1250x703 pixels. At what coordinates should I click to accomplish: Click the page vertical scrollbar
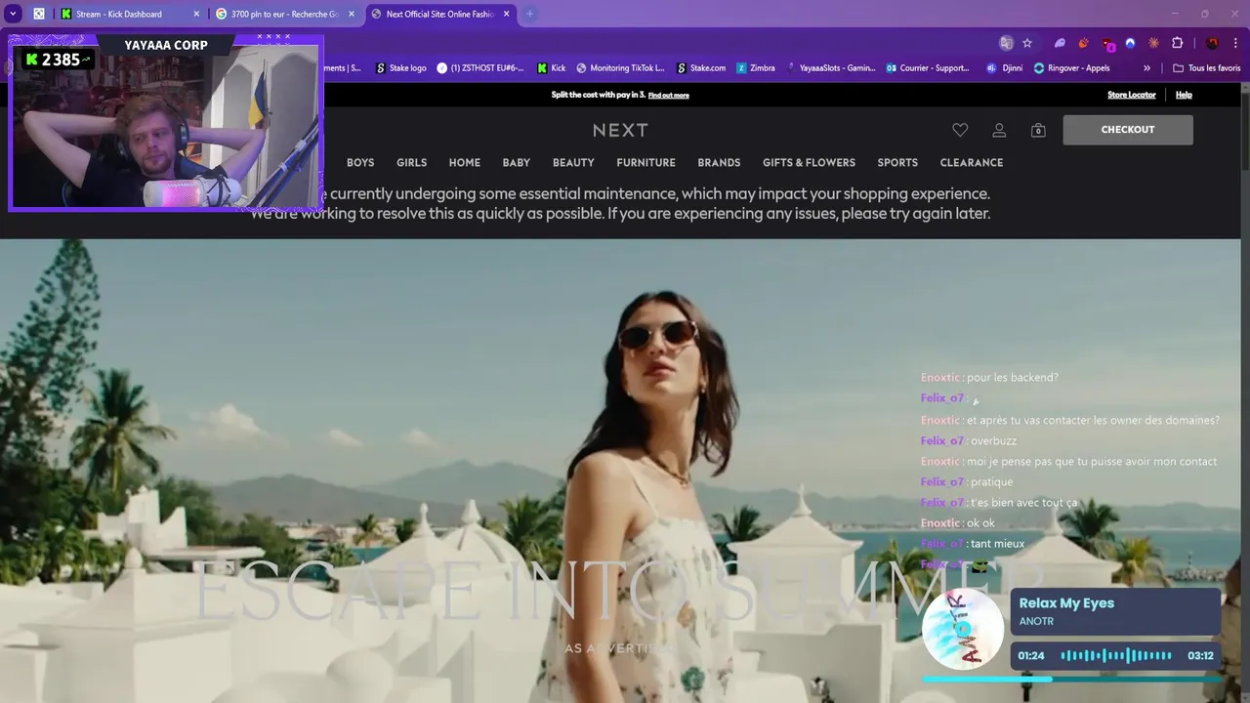coord(1245,391)
